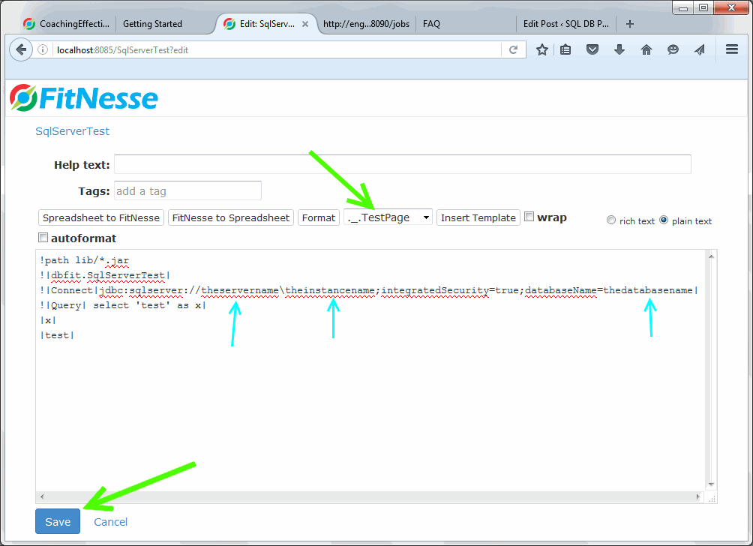
Task: Go to the browser home page icon
Action: click(646, 50)
